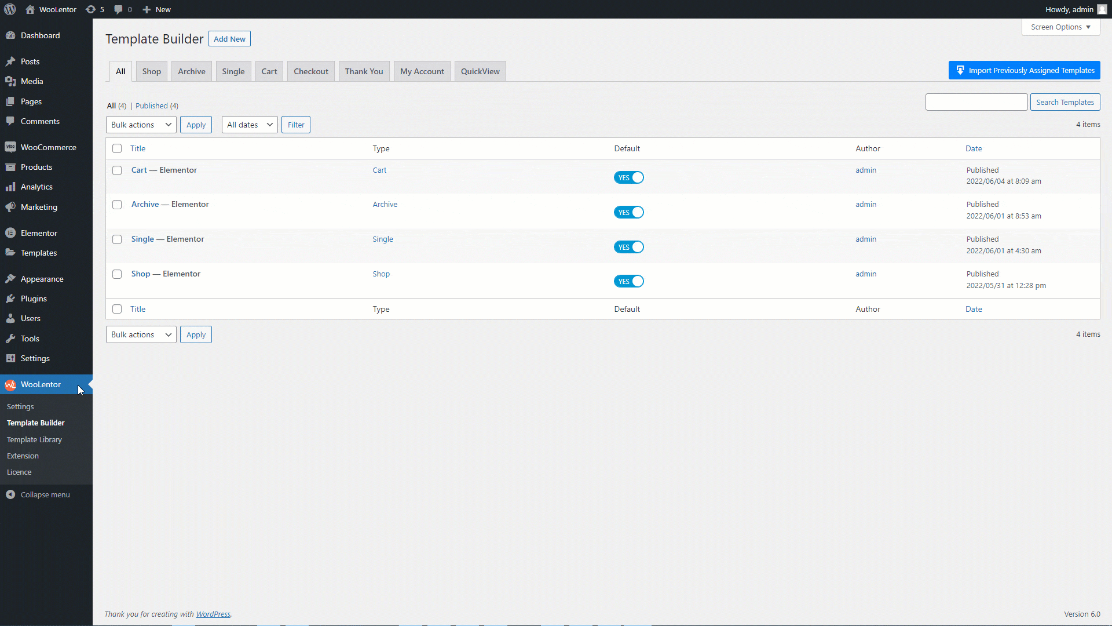Tick the select-all checkbox in table header
Image resolution: width=1112 pixels, height=626 pixels.
(117, 148)
